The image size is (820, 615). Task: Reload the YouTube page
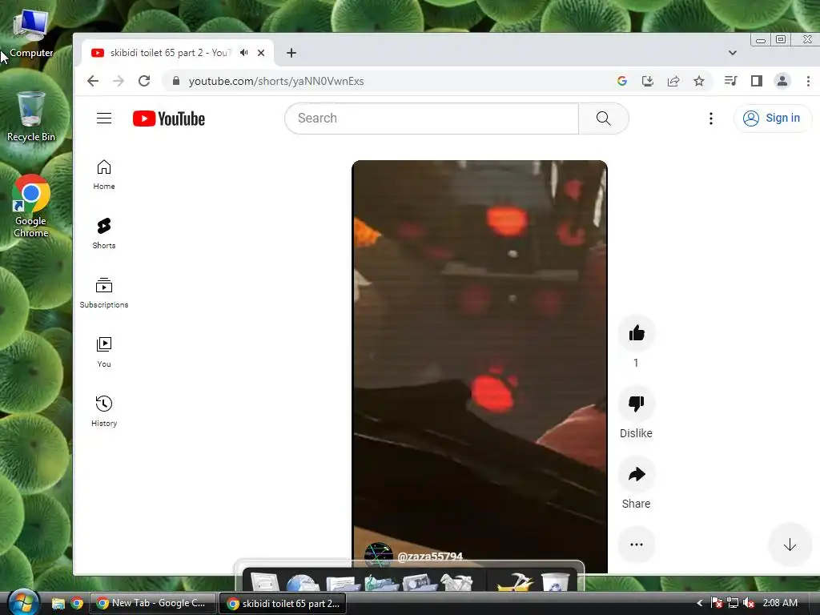[x=144, y=81]
